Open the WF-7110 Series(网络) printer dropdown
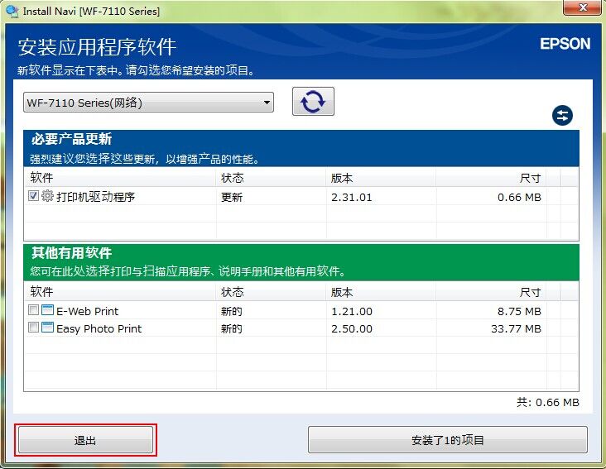 (148, 103)
